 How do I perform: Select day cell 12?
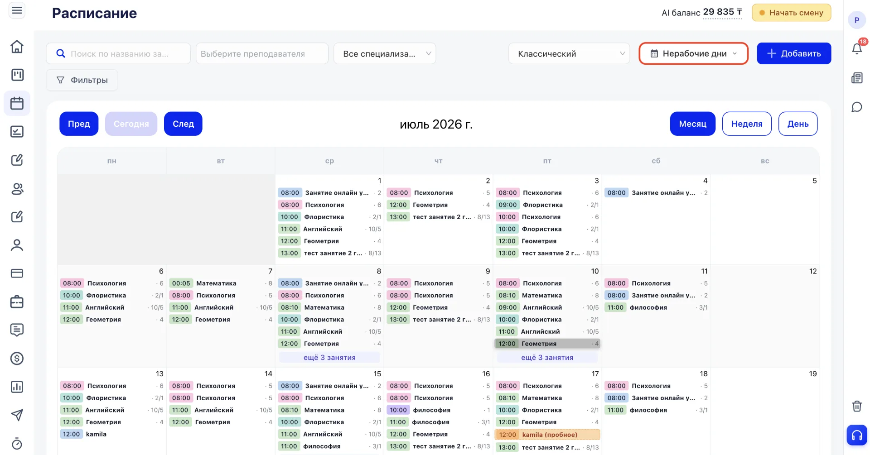(x=765, y=316)
